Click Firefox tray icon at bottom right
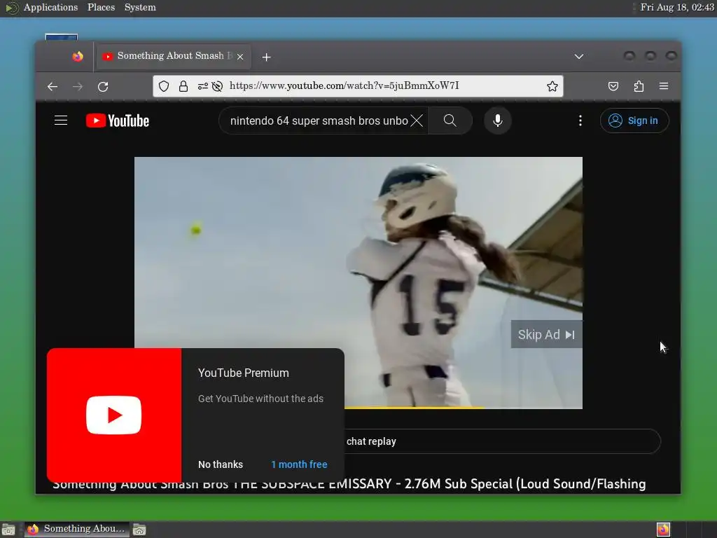The image size is (717, 538). (663, 530)
